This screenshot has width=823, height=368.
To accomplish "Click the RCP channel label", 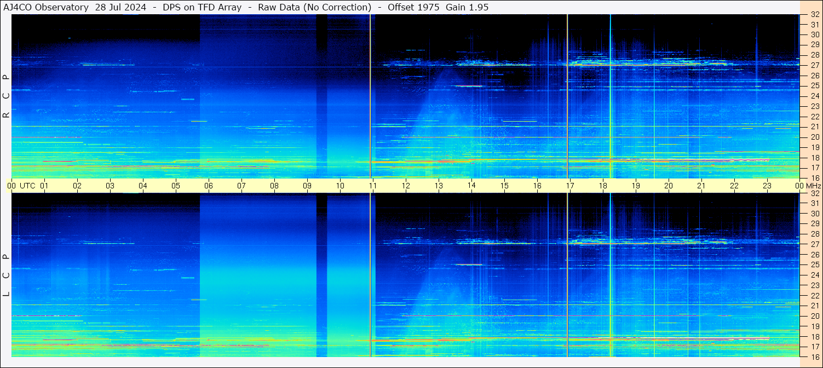I will point(6,96).
